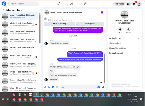Click the search magnifier icon in Search Facebook
This screenshot has width=145, height=106.
[x=9, y=4]
